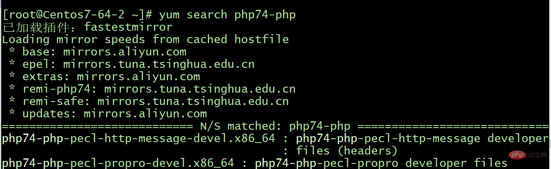This screenshot has height=169, width=551.
Task: Click the base mirror mirrors.aliyun.com
Action: (125, 52)
